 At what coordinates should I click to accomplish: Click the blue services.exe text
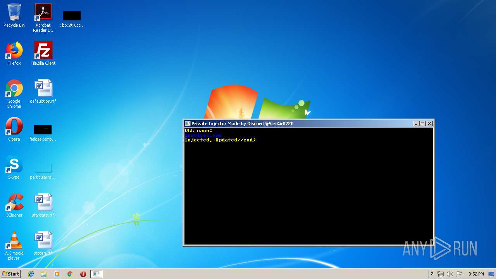pyautogui.click(x=203, y=135)
